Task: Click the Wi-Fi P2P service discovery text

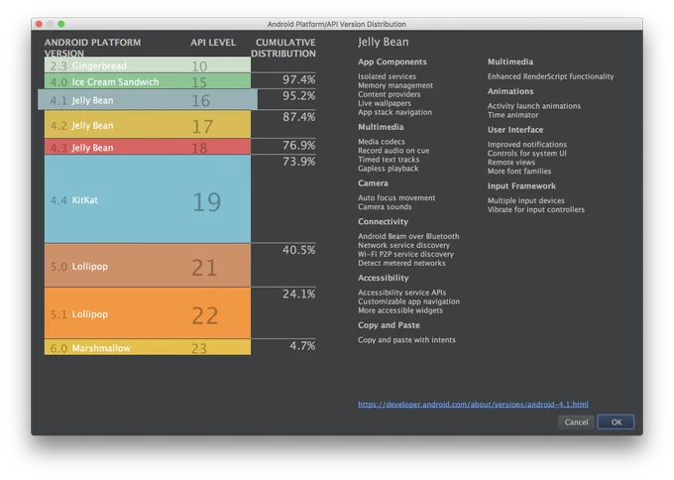Action: click(x=405, y=254)
